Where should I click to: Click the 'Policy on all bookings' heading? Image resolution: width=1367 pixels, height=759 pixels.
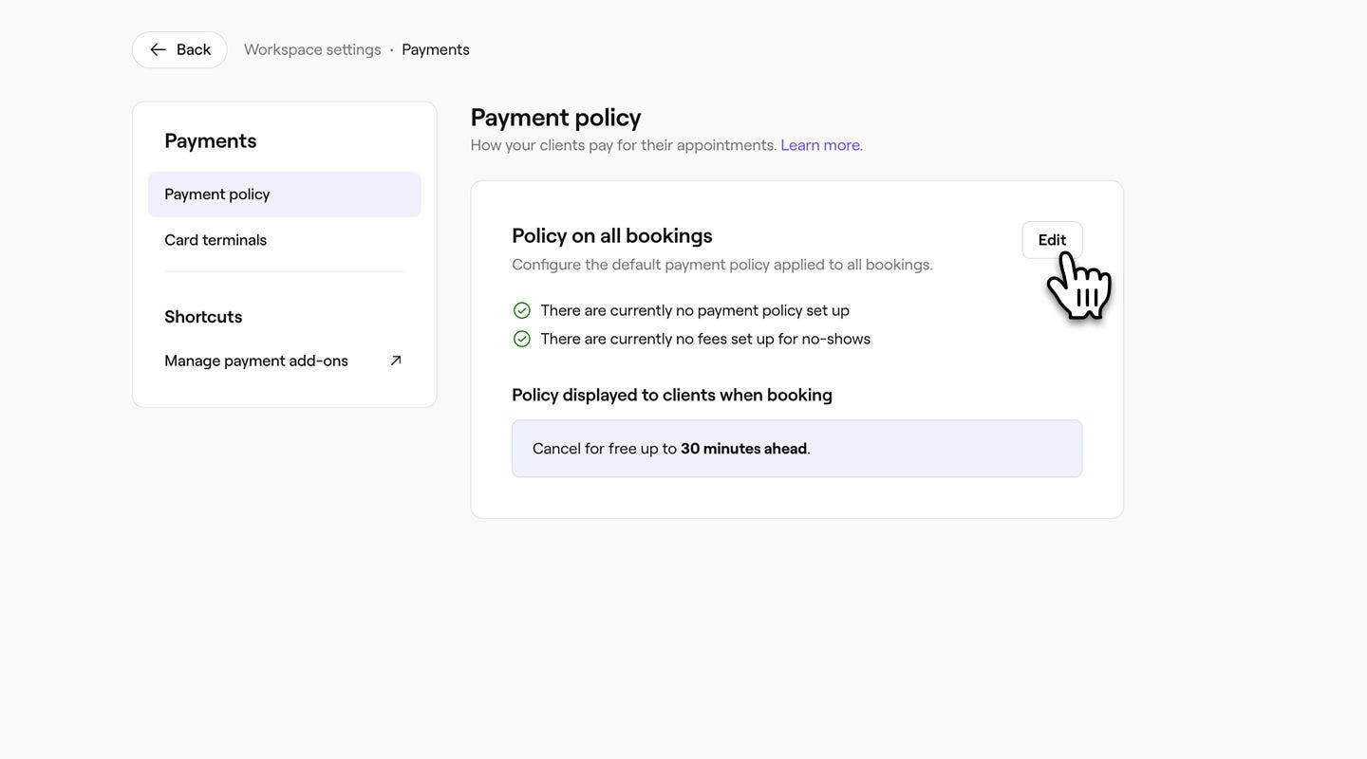click(x=612, y=235)
